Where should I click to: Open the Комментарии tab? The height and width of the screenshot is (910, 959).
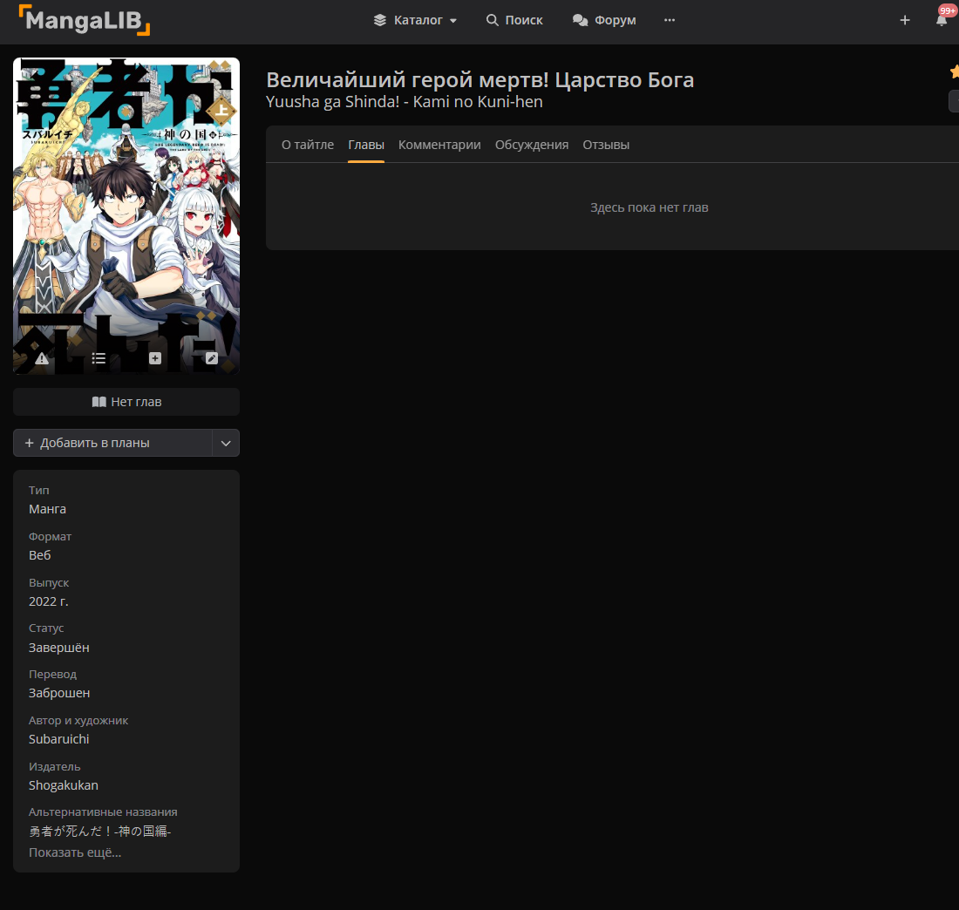pyautogui.click(x=439, y=145)
